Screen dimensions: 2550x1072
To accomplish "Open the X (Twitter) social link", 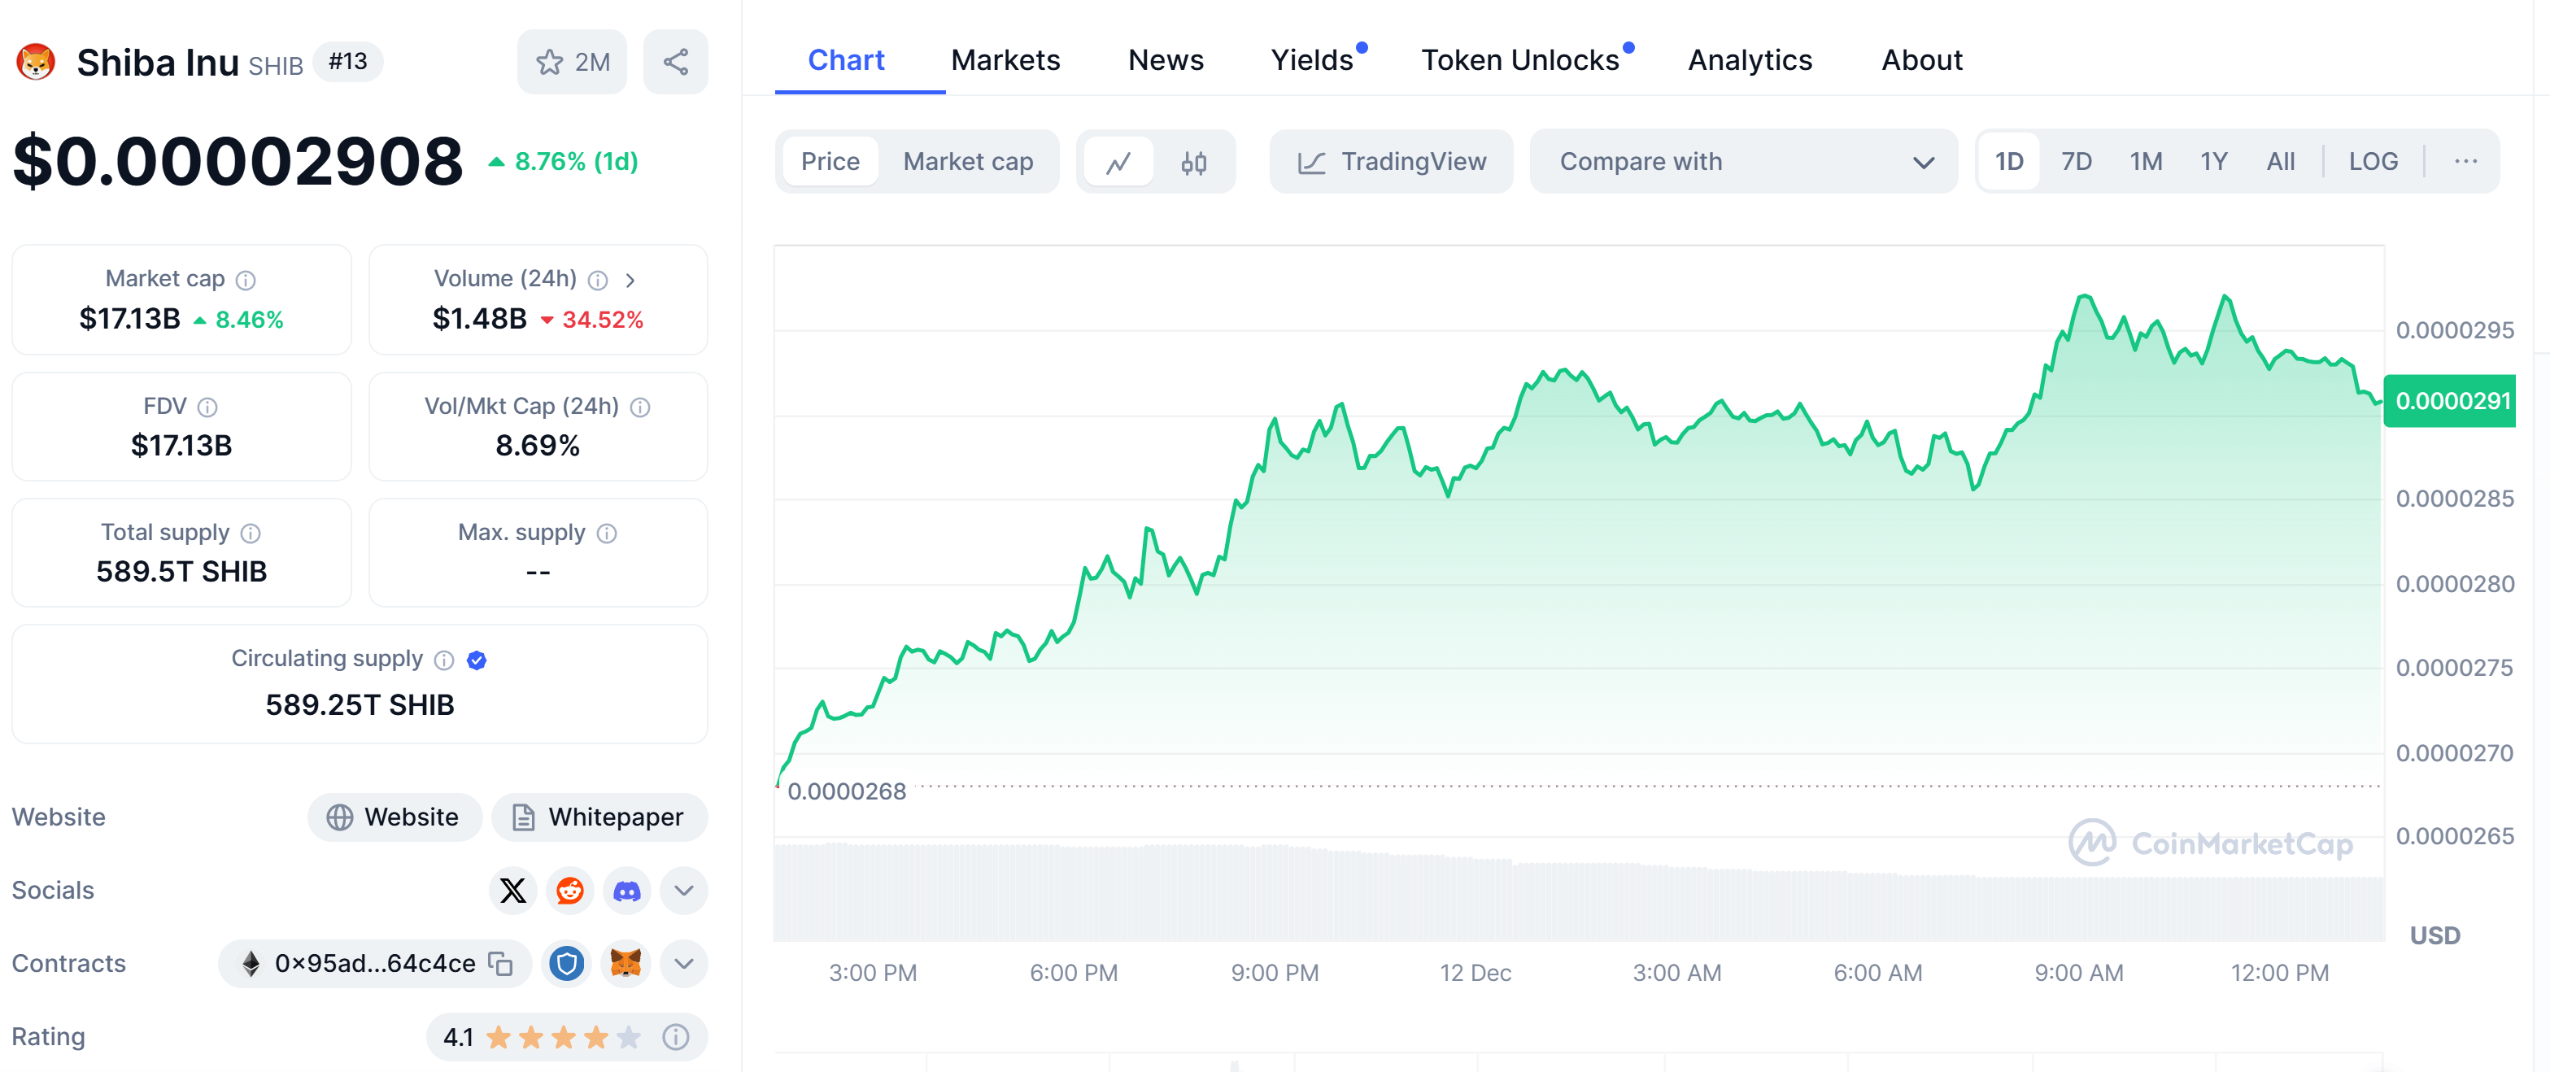I will click(x=512, y=891).
